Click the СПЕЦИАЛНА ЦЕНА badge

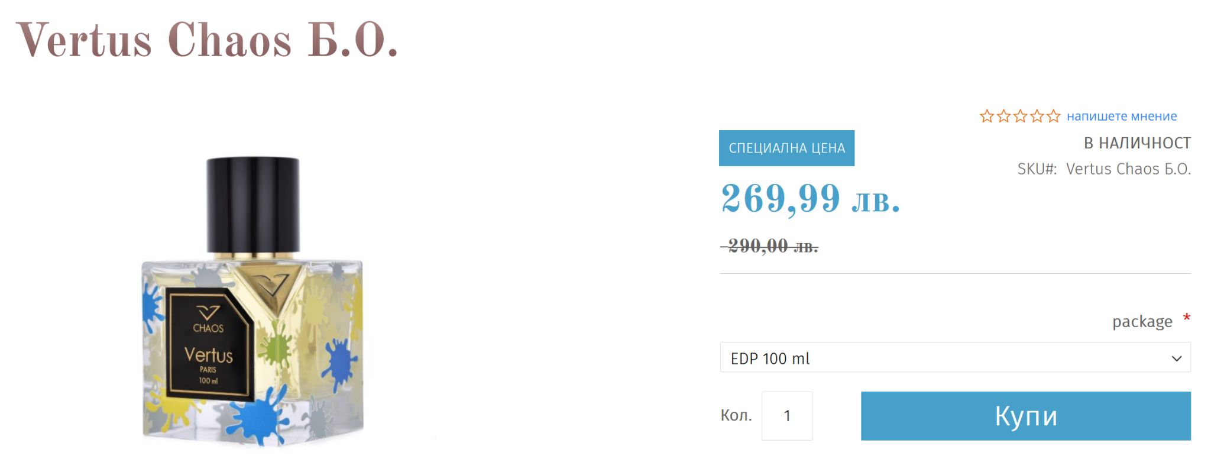point(786,148)
